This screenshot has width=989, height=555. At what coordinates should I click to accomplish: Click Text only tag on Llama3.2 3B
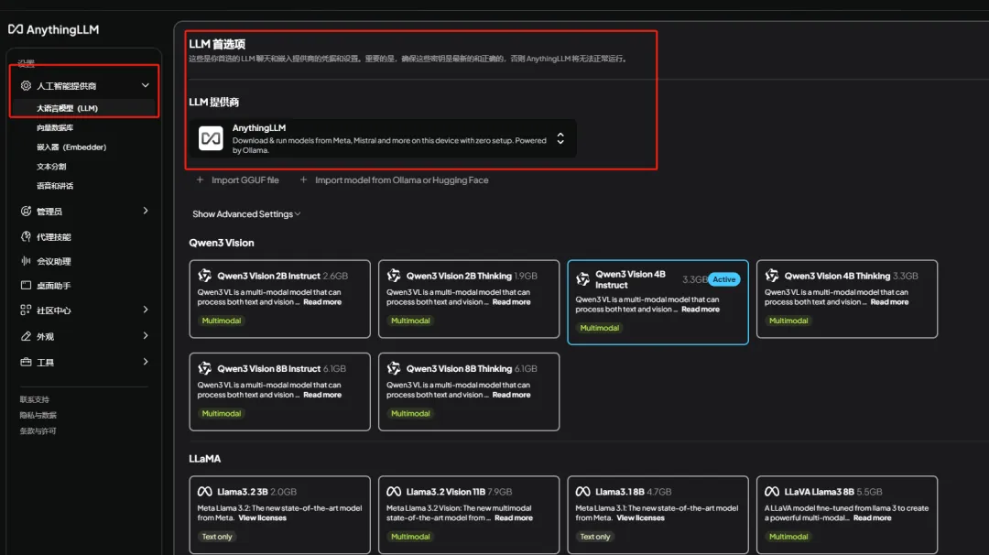[217, 537]
